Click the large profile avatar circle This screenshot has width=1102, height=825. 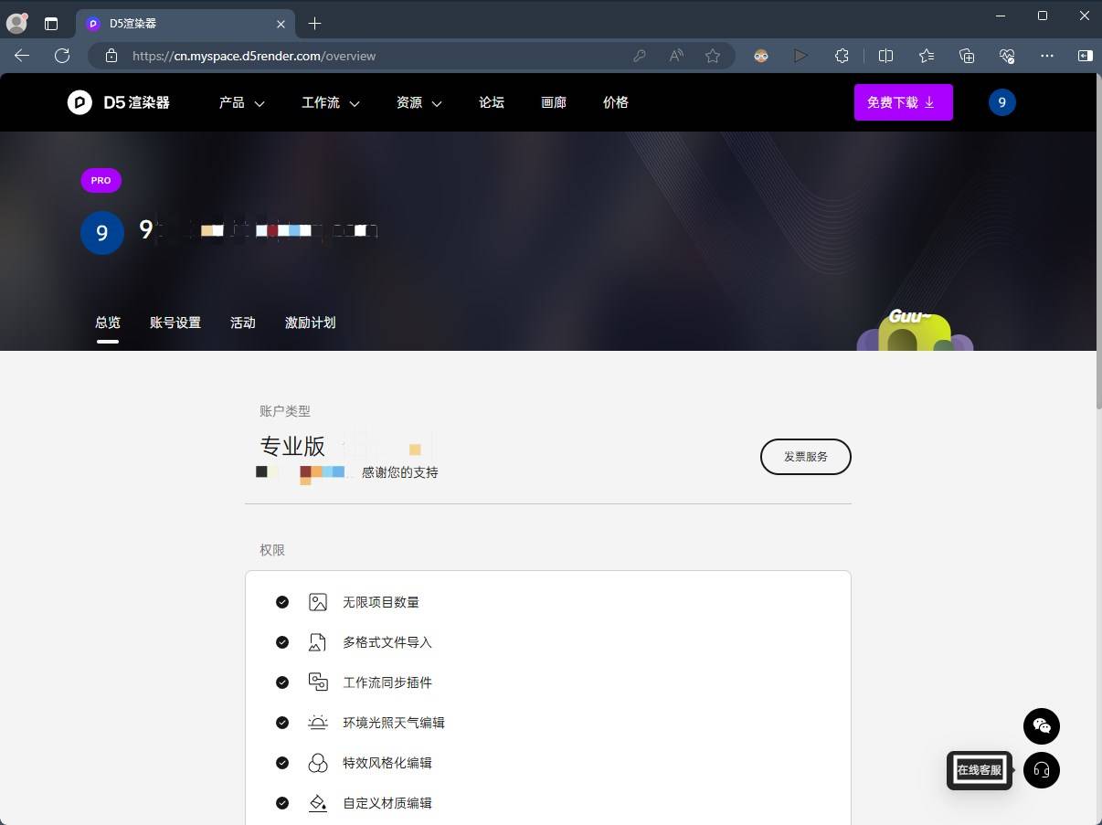(x=102, y=232)
